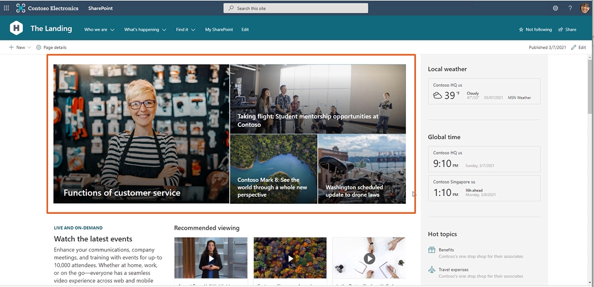This screenshot has height=287, width=594.
Task: Click the Watch the latest events heading
Action: 93,239
